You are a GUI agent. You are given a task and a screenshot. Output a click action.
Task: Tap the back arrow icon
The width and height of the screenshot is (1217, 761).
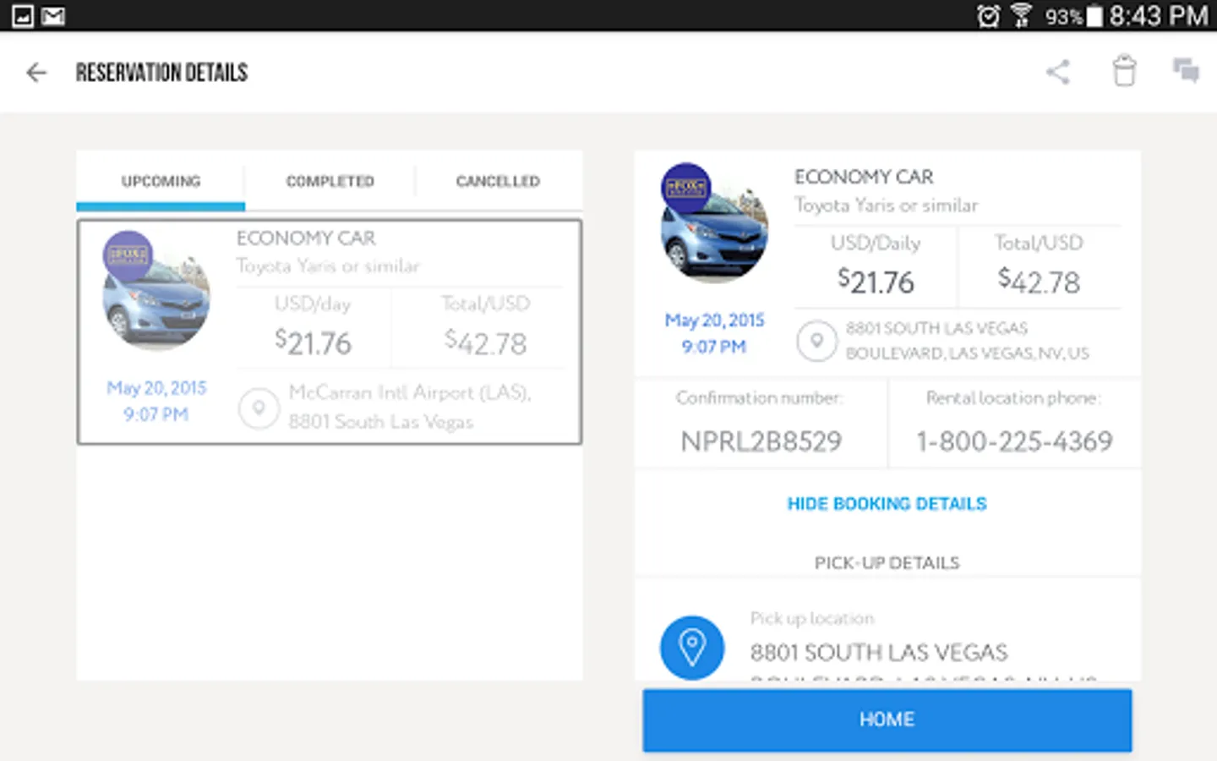(x=35, y=73)
